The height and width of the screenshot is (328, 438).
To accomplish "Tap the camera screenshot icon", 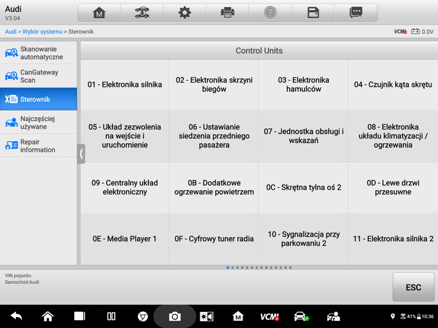I will click(x=175, y=316).
